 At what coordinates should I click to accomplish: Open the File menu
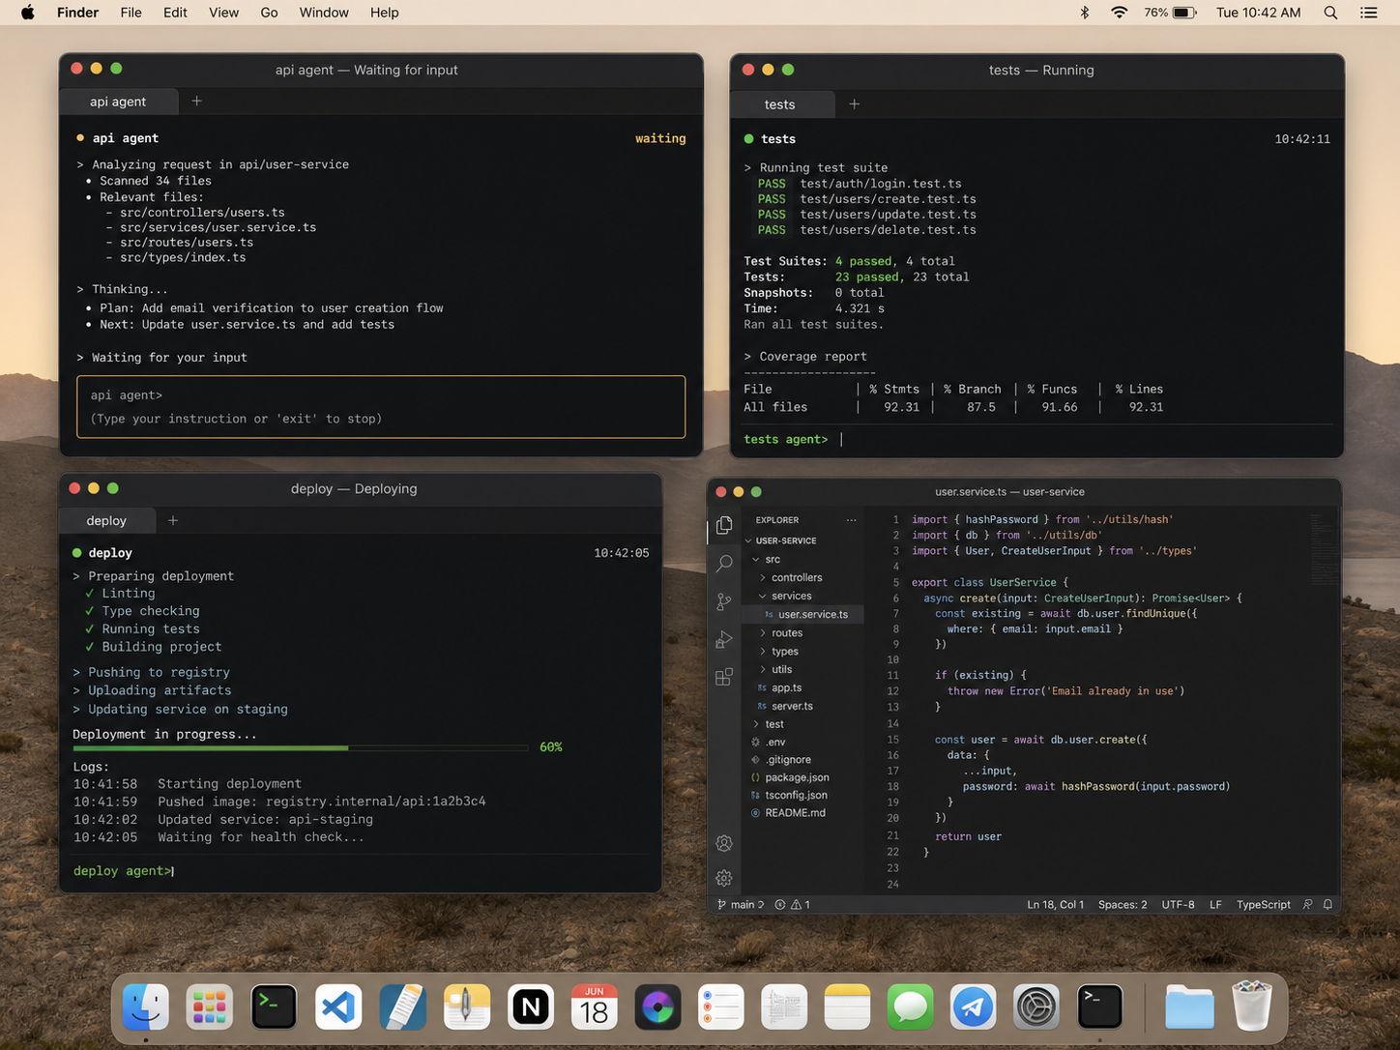pos(131,13)
